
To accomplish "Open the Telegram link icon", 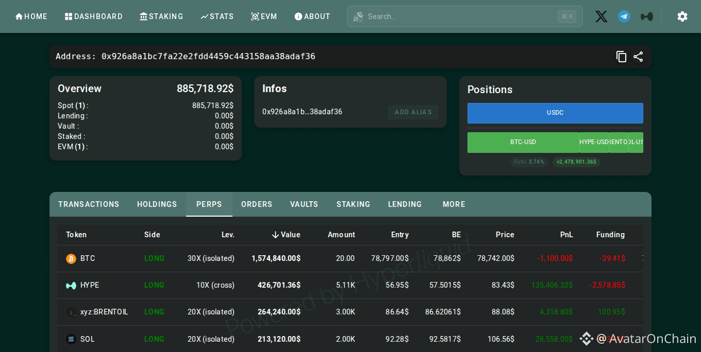I will pos(624,16).
